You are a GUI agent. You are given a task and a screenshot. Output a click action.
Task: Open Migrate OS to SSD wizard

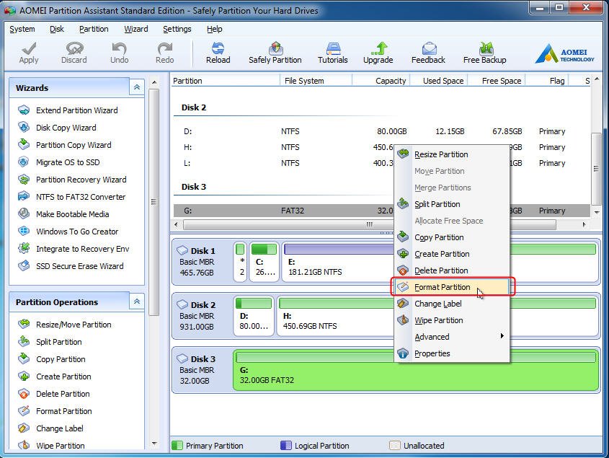coord(58,162)
